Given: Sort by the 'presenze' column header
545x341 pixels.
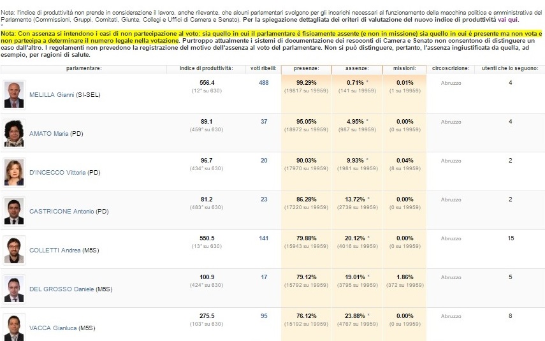Looking at the screenshot, I should 306,68.
